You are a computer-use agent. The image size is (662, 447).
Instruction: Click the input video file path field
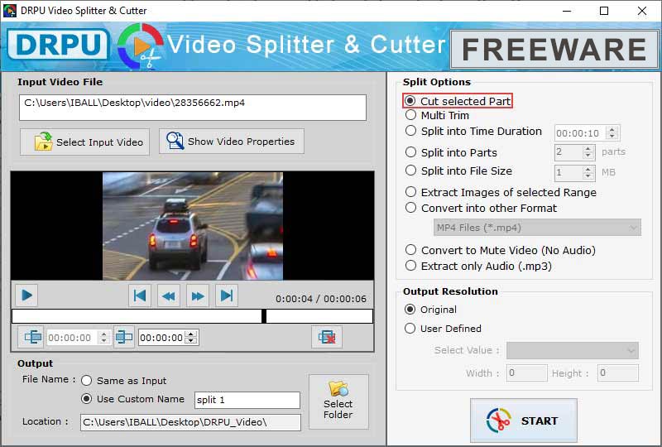click(x=193, y=108)
